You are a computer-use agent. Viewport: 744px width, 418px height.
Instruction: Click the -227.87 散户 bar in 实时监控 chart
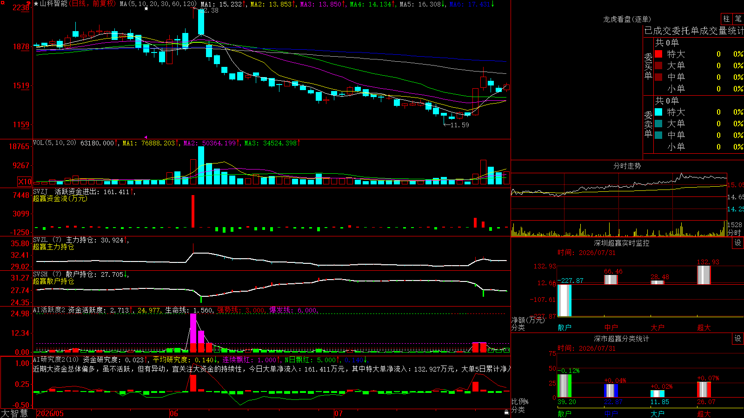pos(565,300)
